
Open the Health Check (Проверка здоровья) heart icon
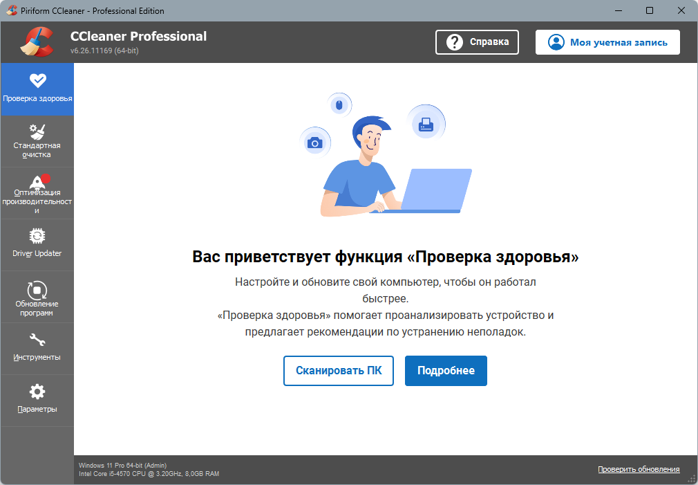[x=38, y=80]
